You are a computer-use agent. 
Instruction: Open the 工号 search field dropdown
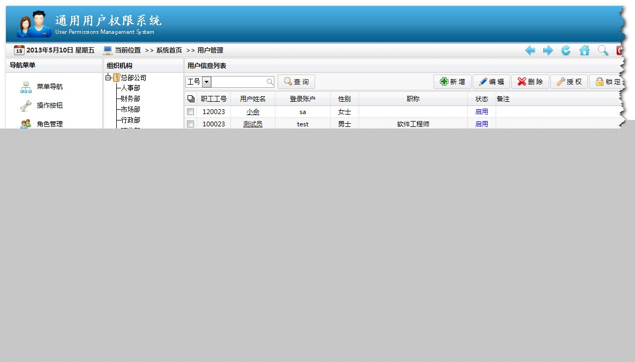205,81
